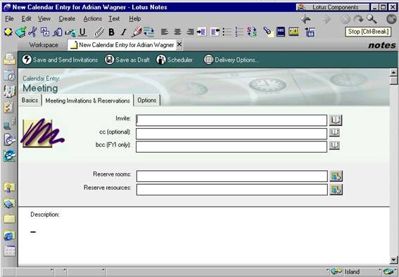Open the Actions menu
Viewport: 399px width, 277px height.
click(x=93, y=19)
